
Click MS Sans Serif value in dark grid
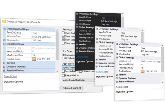pos(109,21)
